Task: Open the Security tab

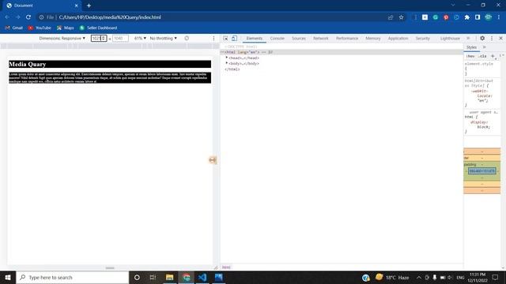Action: click(423, 39)
